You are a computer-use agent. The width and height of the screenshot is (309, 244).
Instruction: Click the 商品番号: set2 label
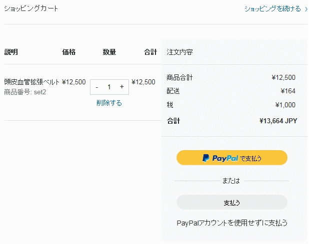click(25, 92)
